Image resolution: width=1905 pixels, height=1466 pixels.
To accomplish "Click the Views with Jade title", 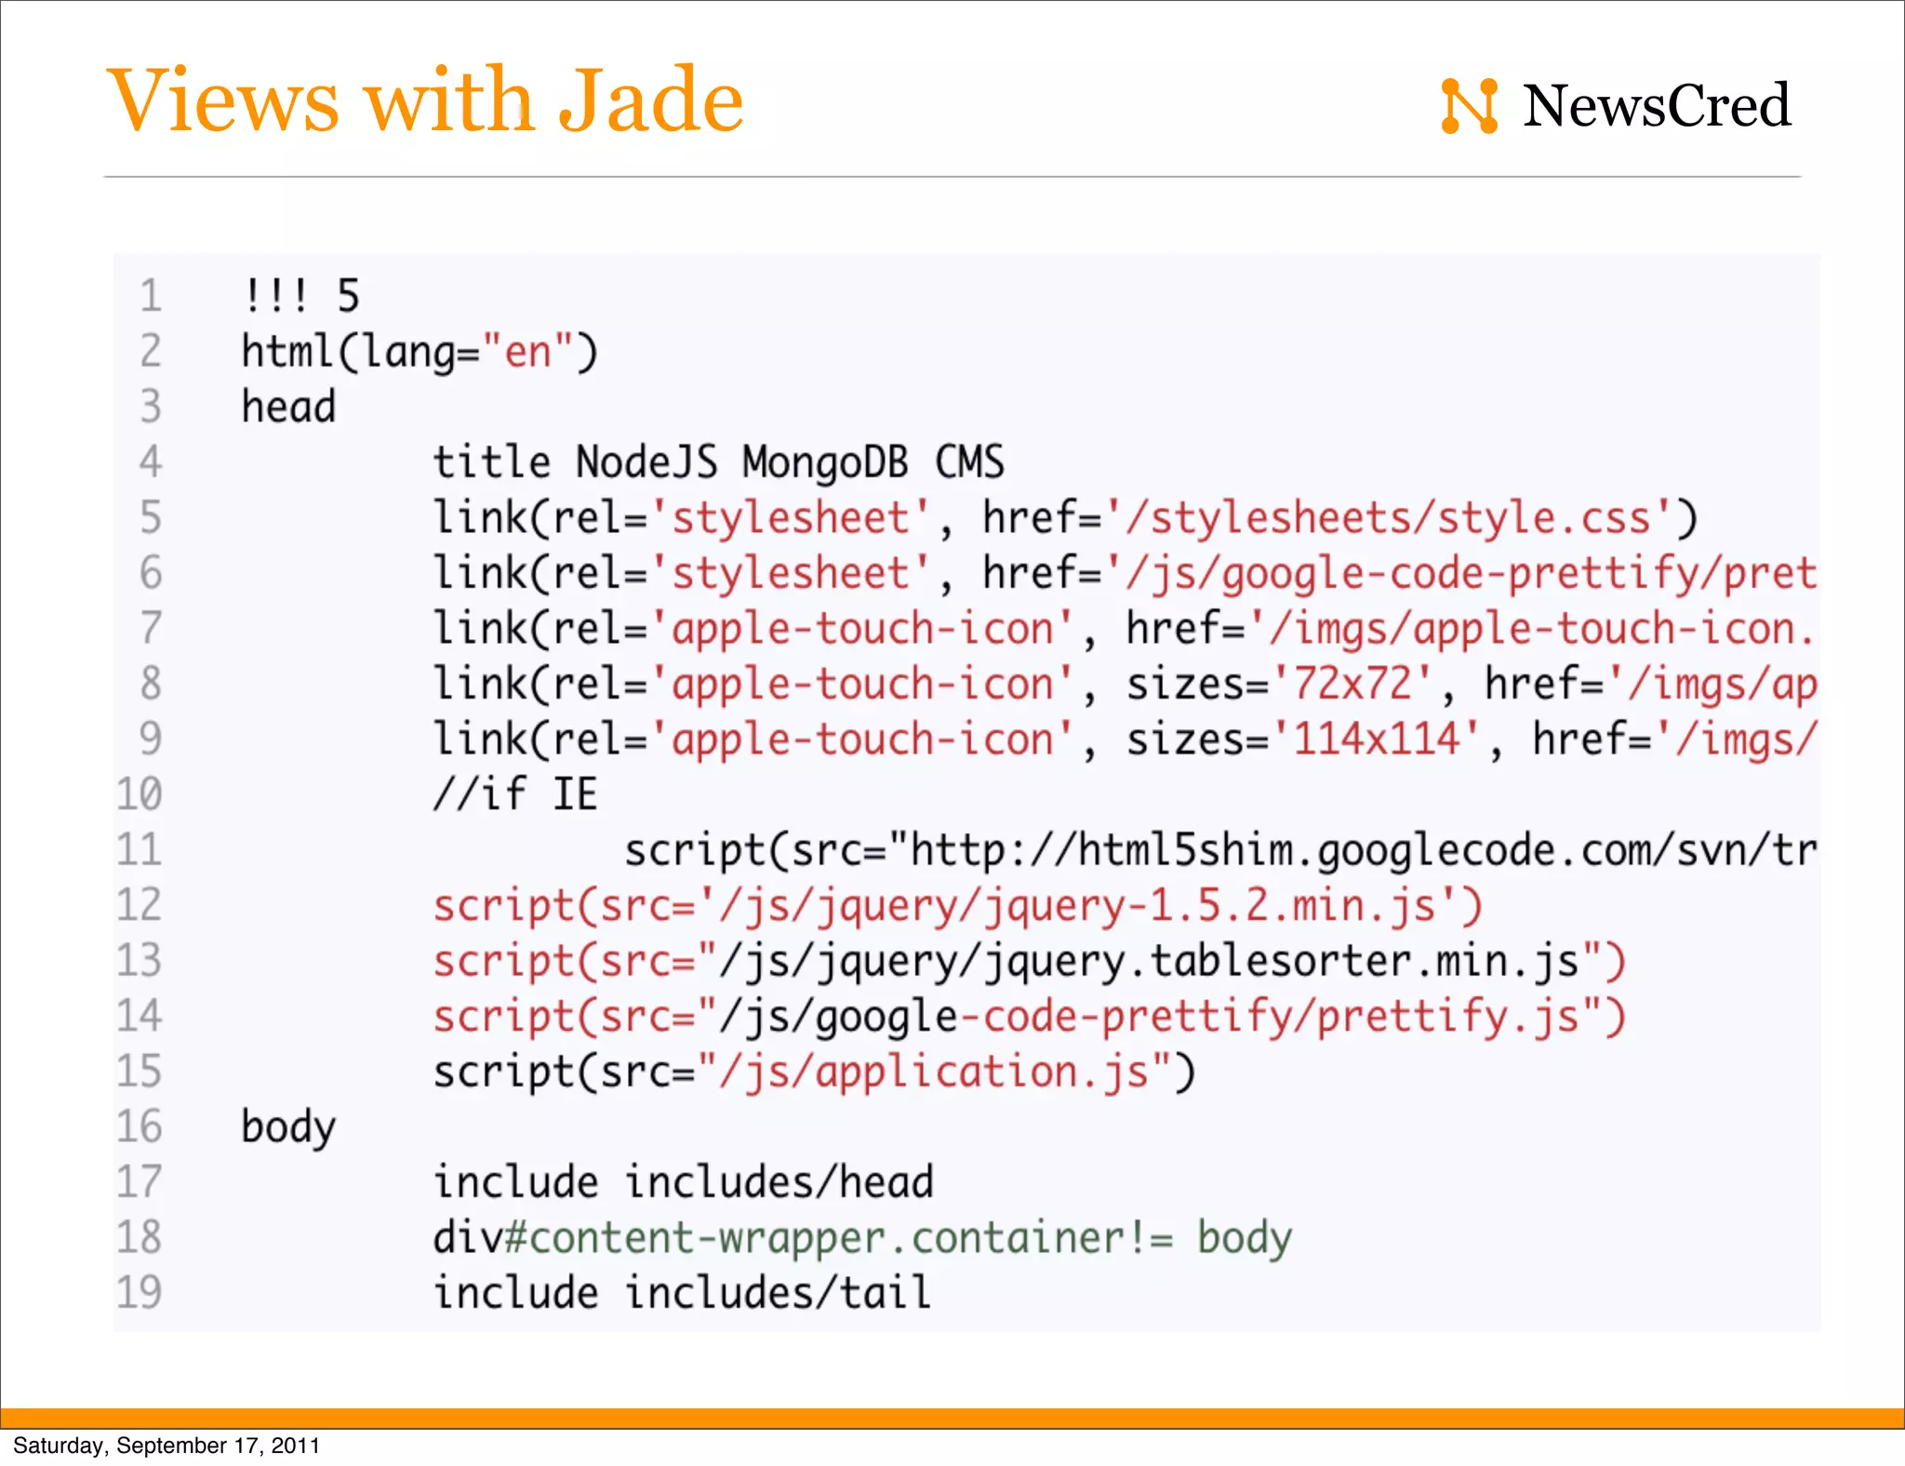I will click(x=425, y=100).
